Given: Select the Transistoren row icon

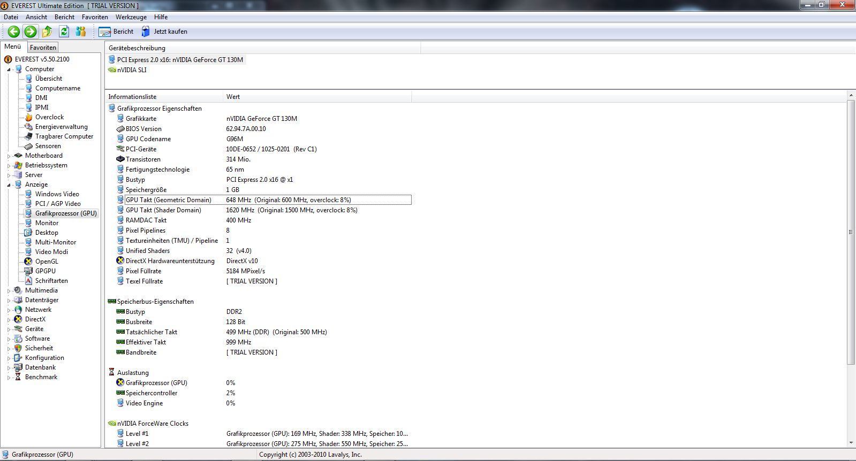Looking at the screenshot, I should [x=120, y=159].
